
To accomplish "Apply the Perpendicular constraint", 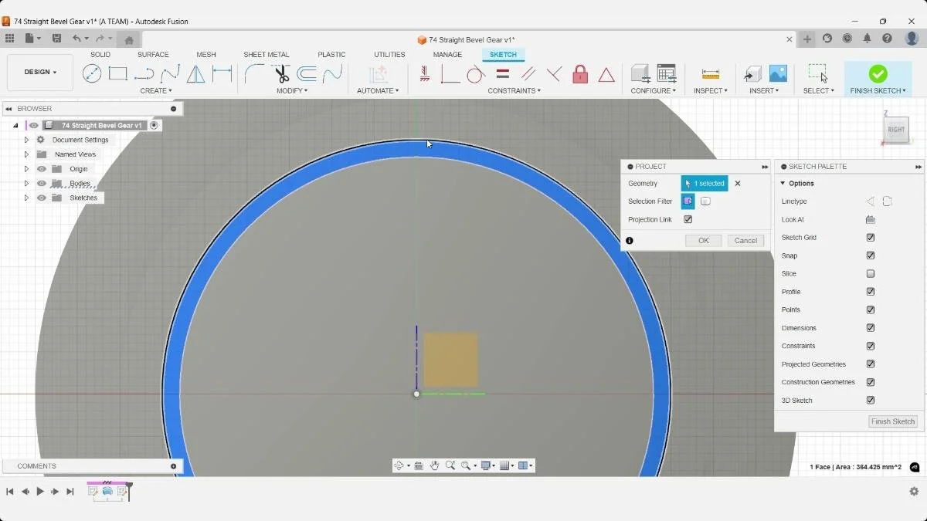I will coord(554,73).
